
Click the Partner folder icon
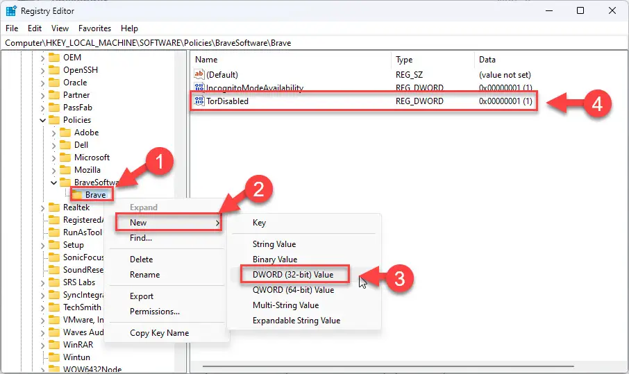pyautogui.click(x=54, y=95)
